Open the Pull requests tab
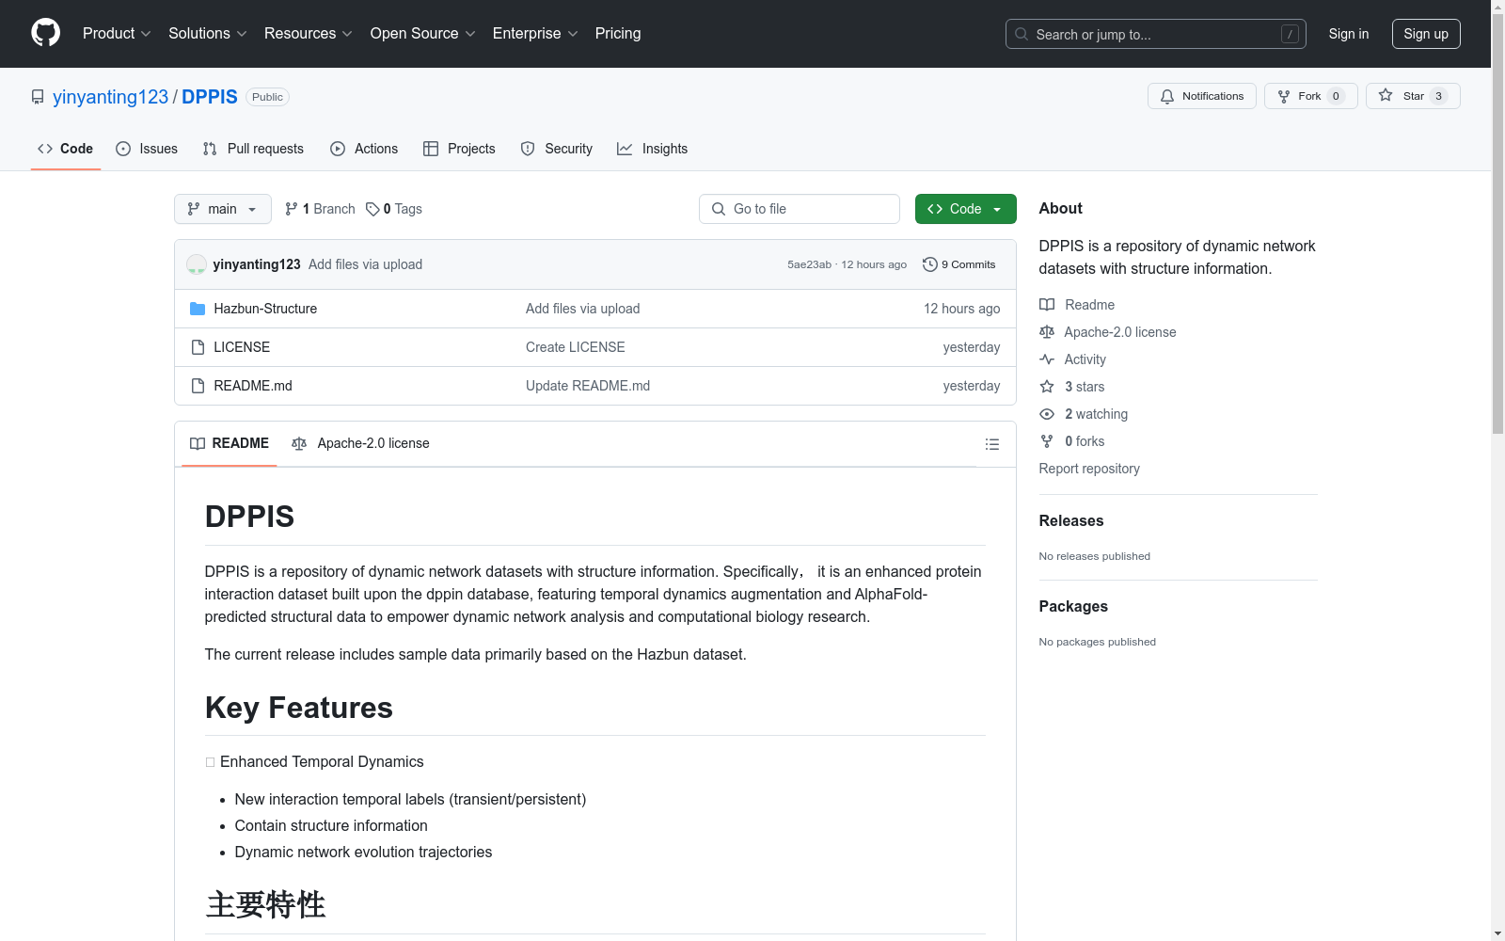The width and height of the screenshot is (1505, 941). 253,149
